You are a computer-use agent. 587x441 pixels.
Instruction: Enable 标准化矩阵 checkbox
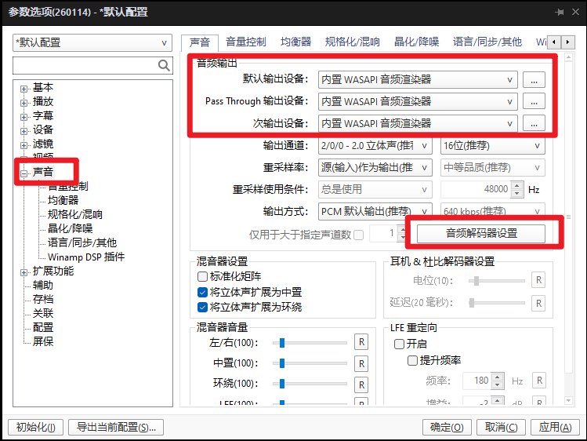click(202, 276)
